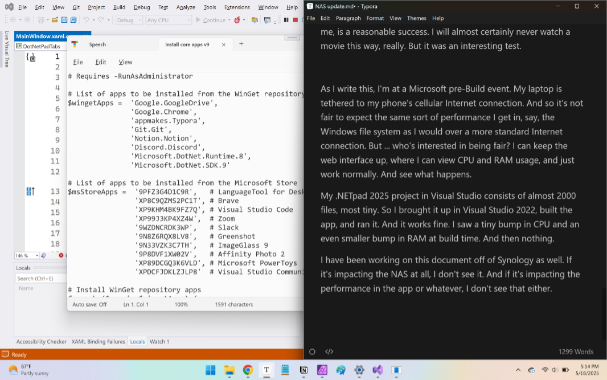Click the Open File icon in Visual Studio toolbar

55,20
